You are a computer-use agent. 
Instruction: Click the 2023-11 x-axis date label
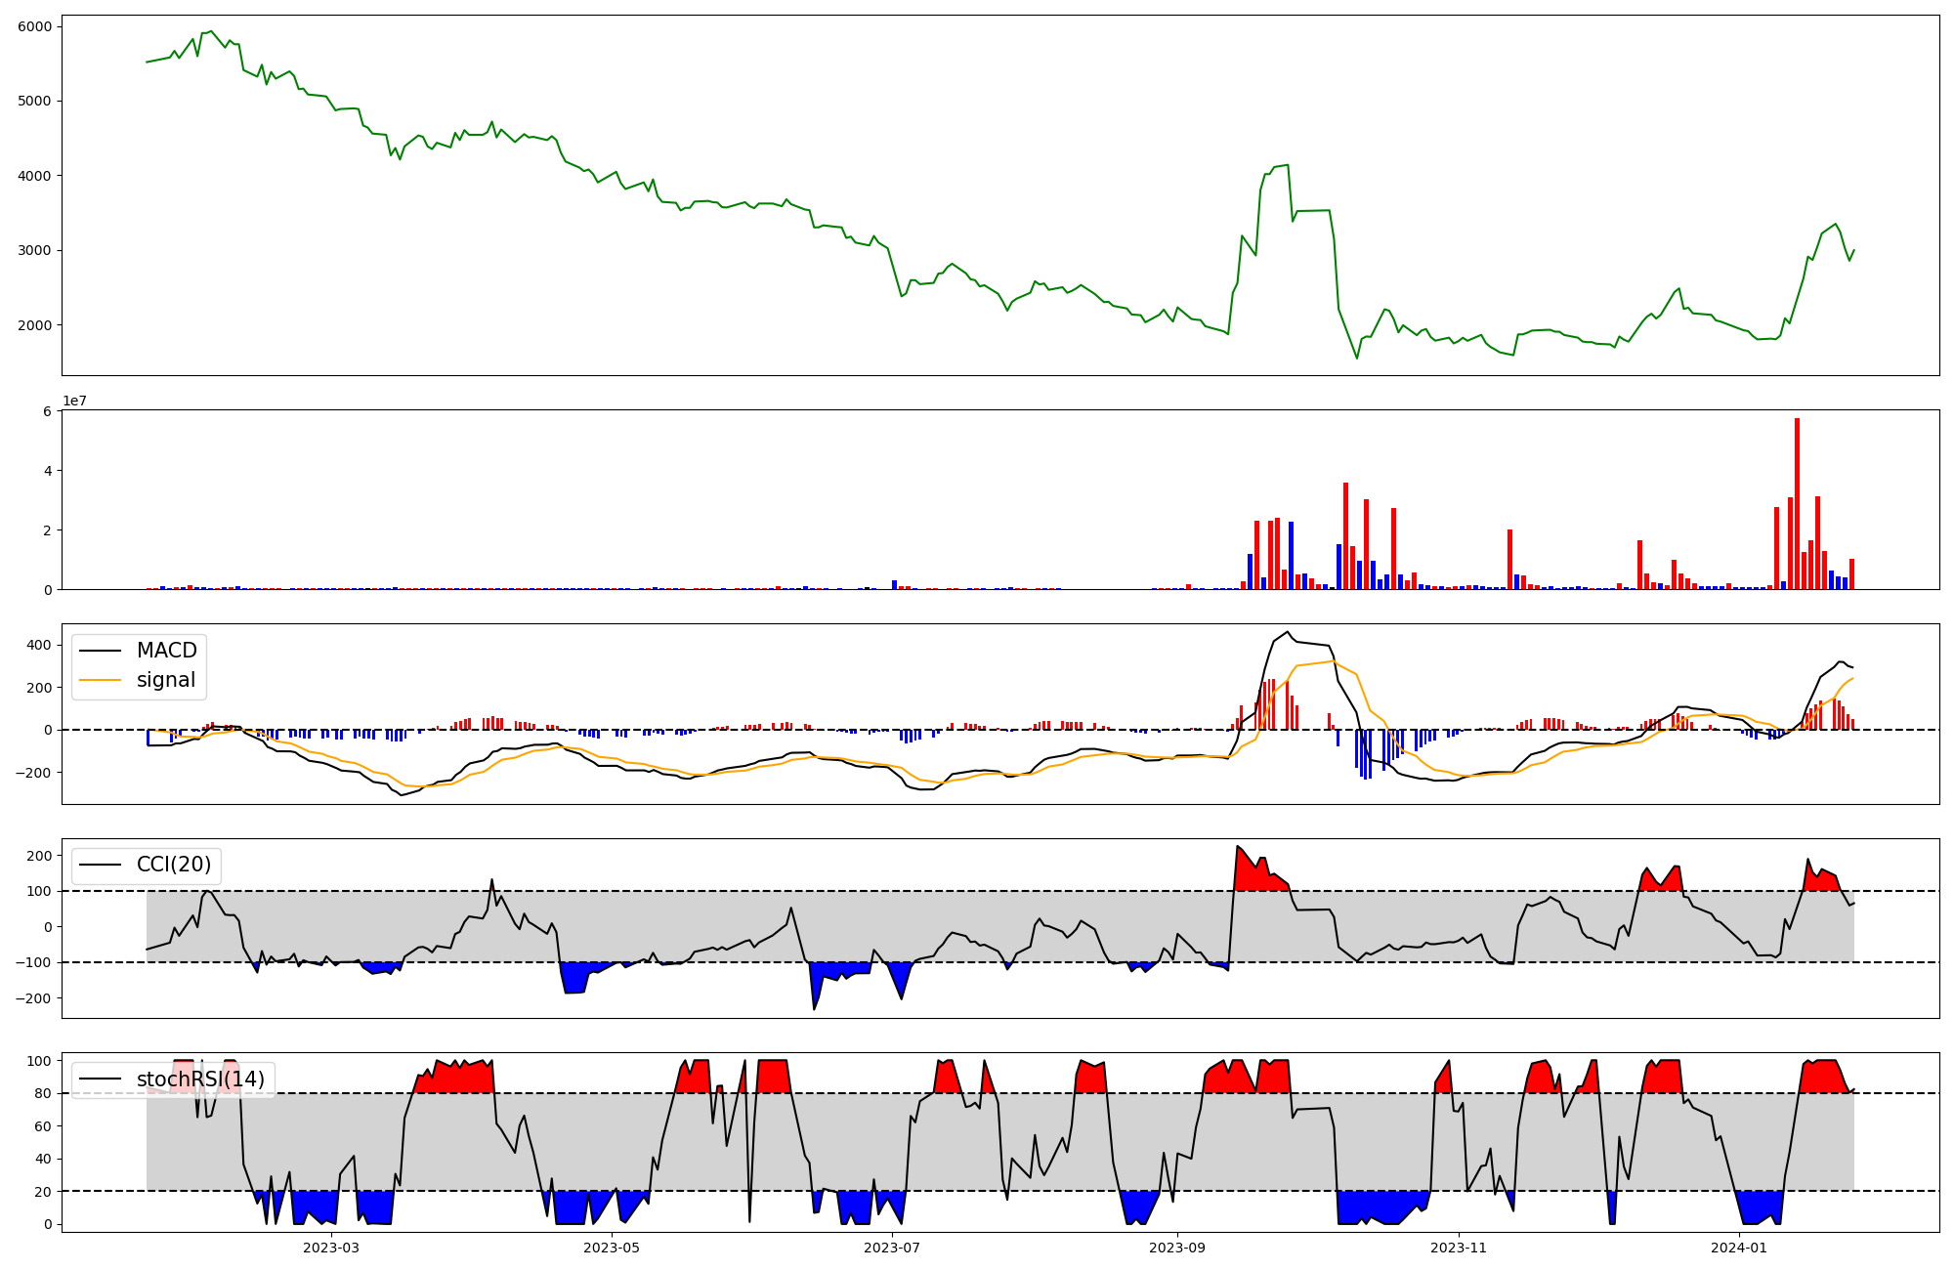click(x=1459, y=1248)
